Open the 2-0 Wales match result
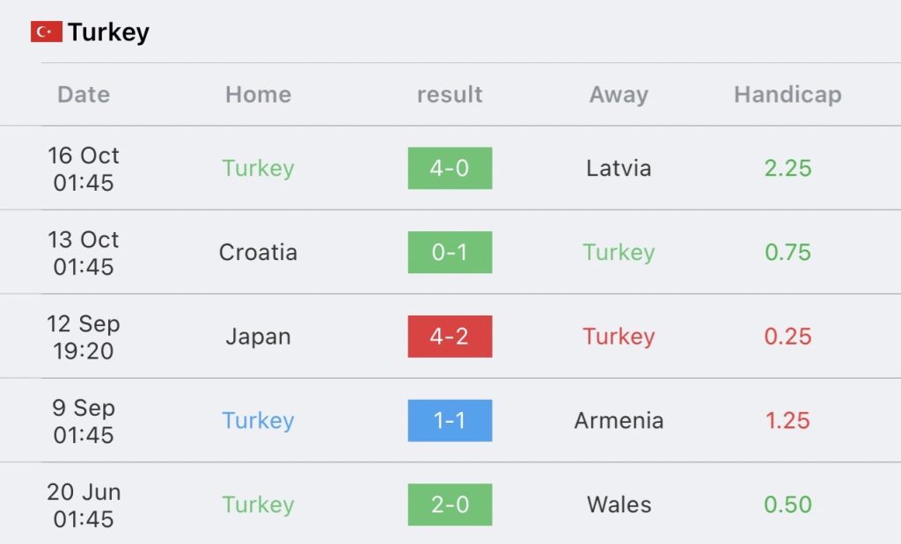Screen dimensions: 901x544 point(450,505)
